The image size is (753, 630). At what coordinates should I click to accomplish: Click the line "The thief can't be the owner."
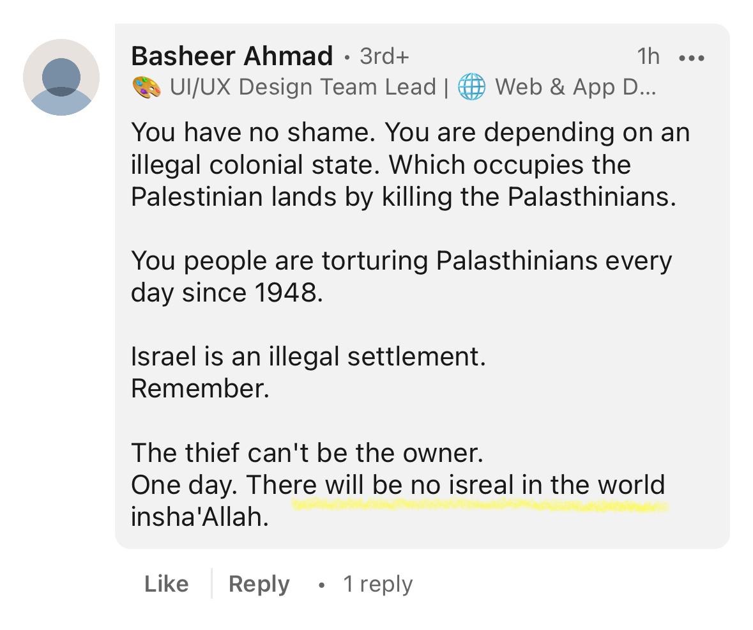point(307,453)
